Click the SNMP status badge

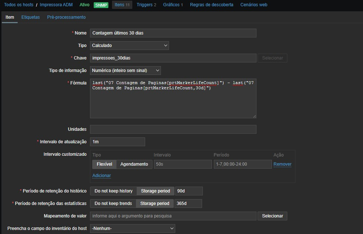pyautogui.click(x=101, y=5)
